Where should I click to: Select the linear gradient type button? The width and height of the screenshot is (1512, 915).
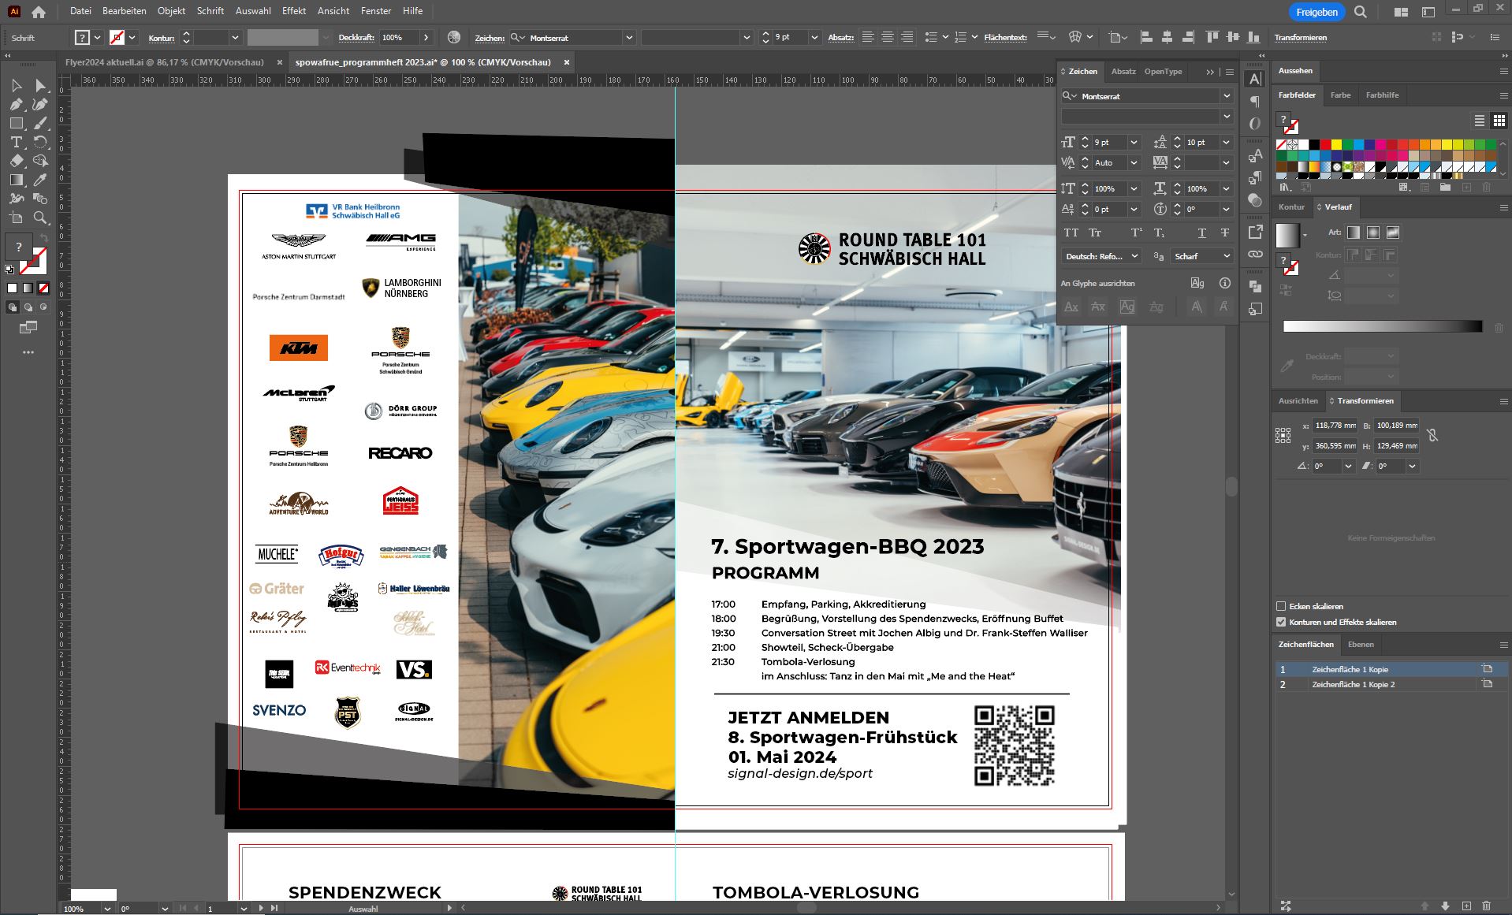[1354, 232]
